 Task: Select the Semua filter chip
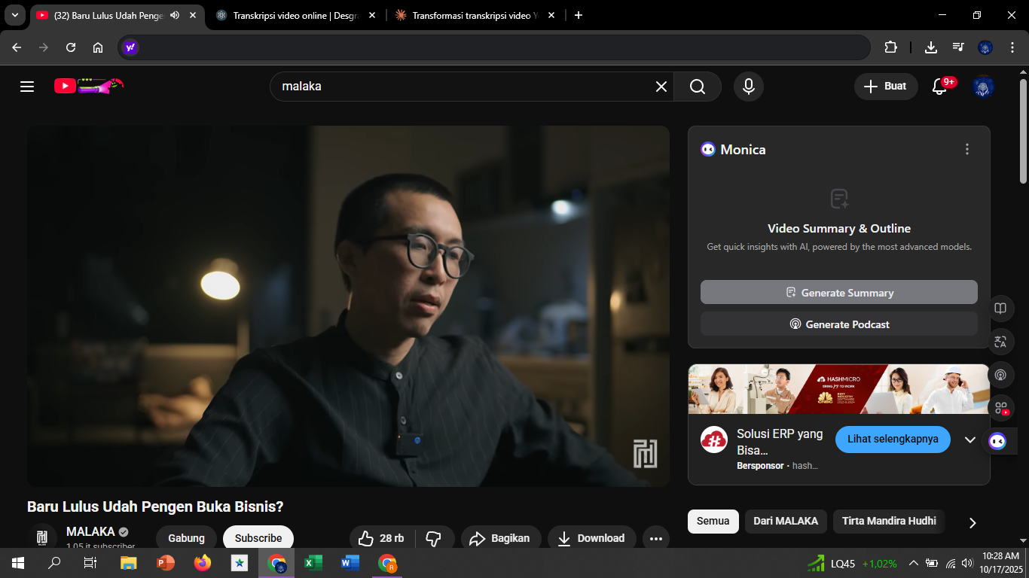(713, 521)
